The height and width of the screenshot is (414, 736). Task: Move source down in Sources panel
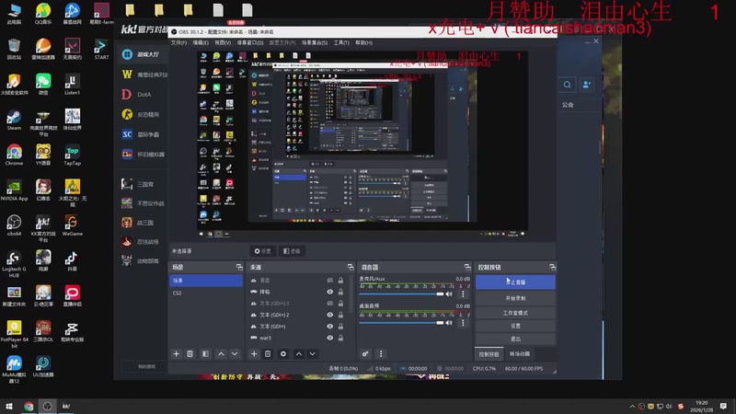[312, 354]
